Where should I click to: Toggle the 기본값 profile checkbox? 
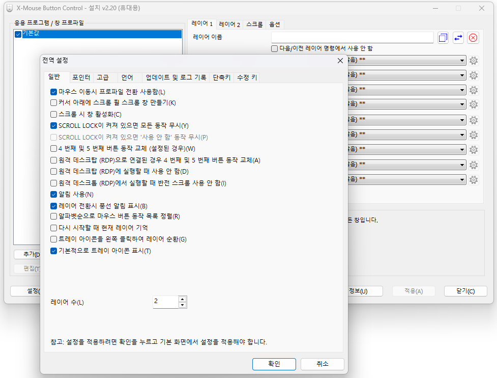click(x=18, y=34)
